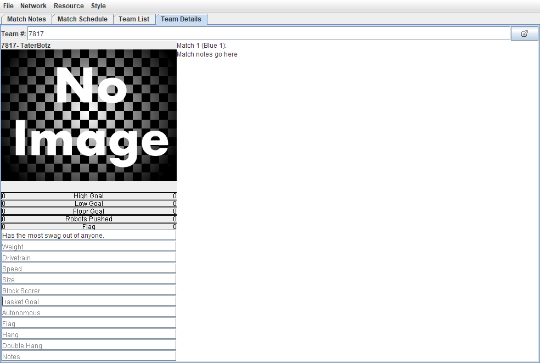Click into the Speed field

(89, 269)
